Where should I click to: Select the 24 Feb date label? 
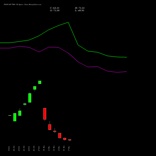(x=24, y=149)
